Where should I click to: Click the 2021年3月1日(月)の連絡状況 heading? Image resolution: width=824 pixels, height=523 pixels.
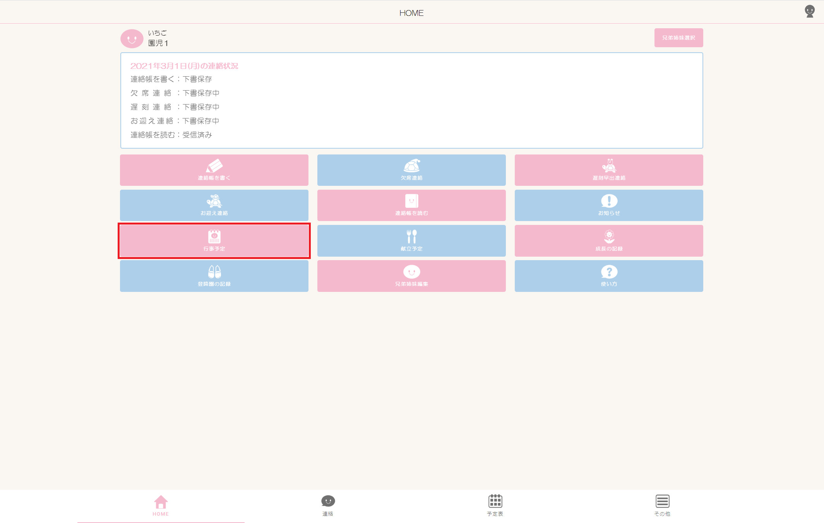(184, 66)
